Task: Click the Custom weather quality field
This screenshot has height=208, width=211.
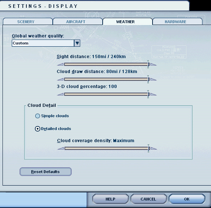Action: (x=43, y=43)
